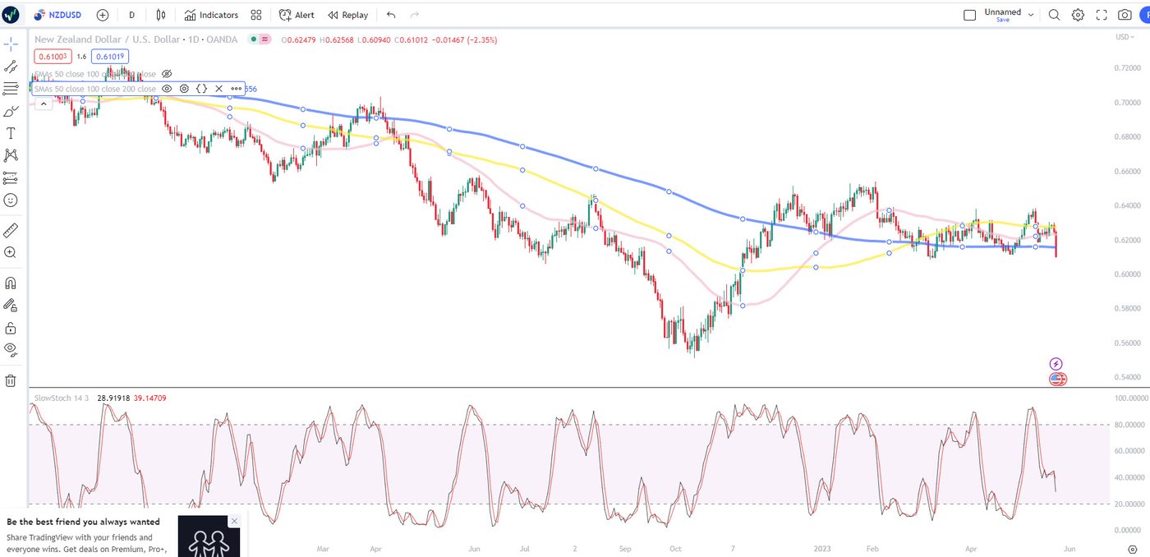
Task: Open candlestick chart style selector
Action: [161, 15]
